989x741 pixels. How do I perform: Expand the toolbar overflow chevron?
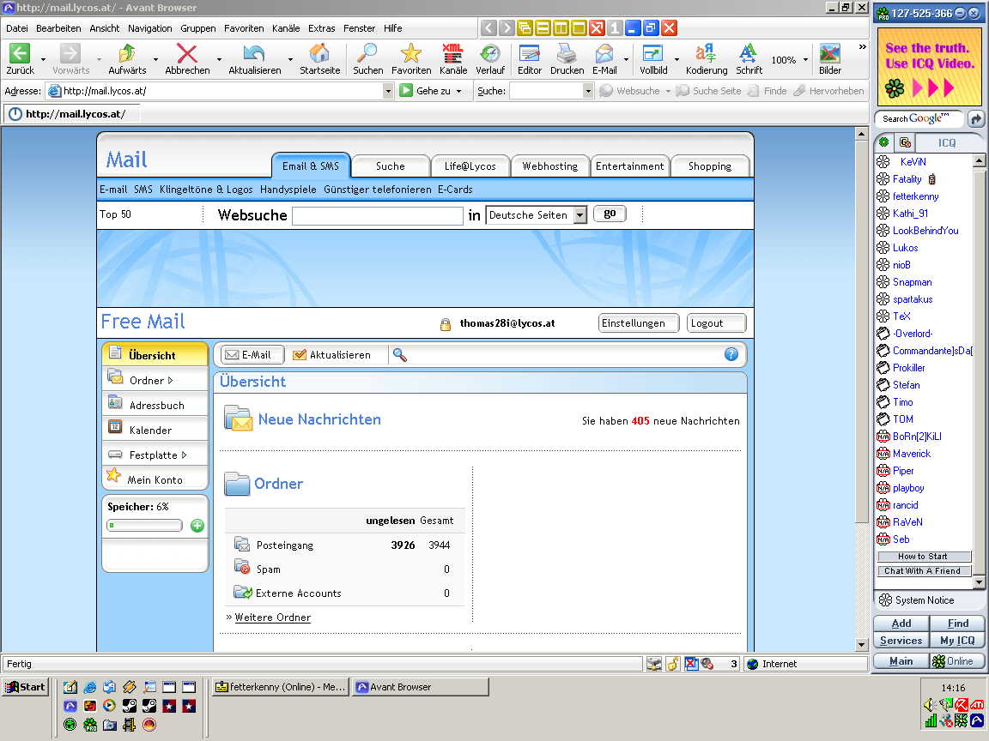[x=862, y=47]
